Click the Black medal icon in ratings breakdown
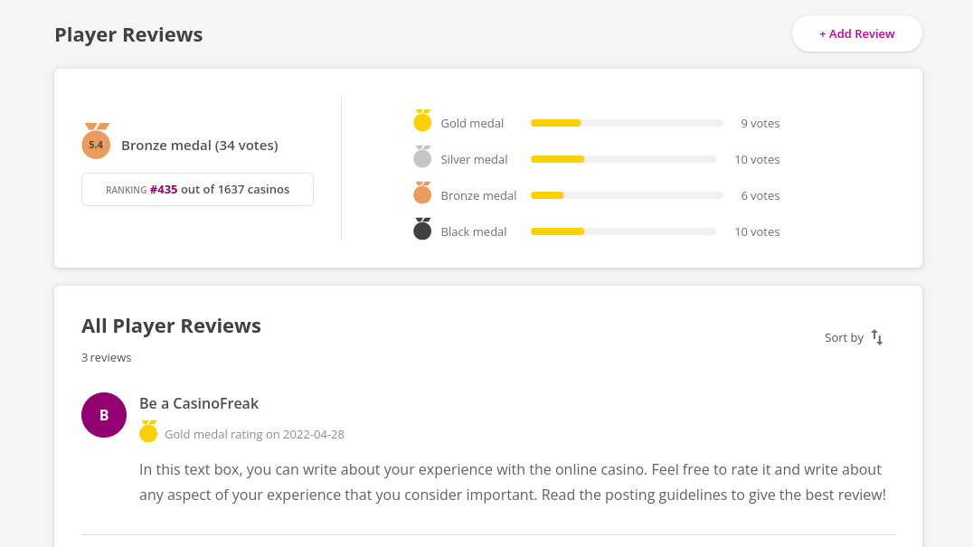 point(422,230)
